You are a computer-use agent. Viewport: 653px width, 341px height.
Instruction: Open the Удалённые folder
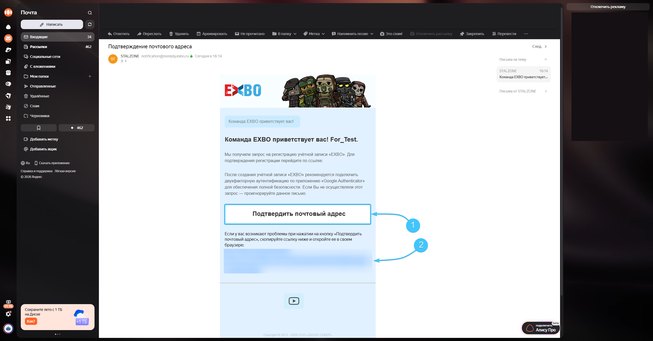(x=58, y=96)
